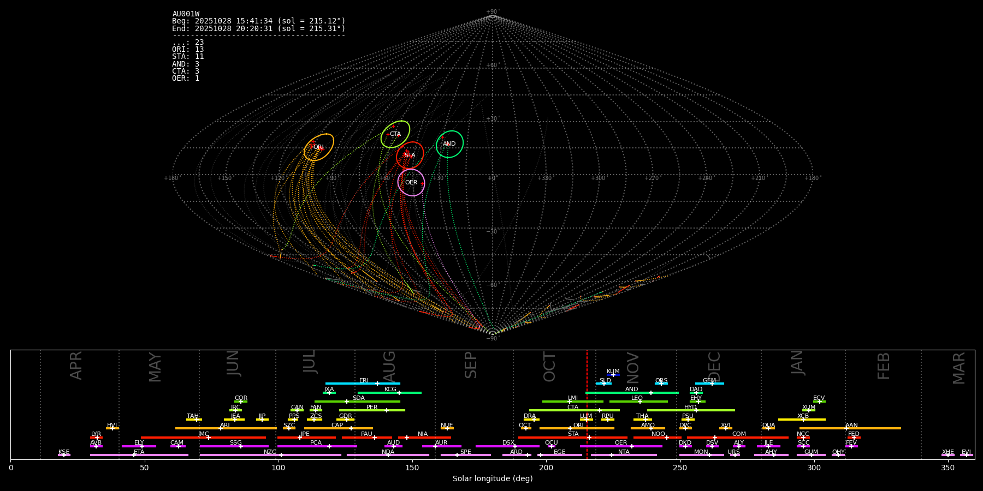Click the 'STA: 11' count entry
The image size is (983, 491).
click(x=188, y=57)
